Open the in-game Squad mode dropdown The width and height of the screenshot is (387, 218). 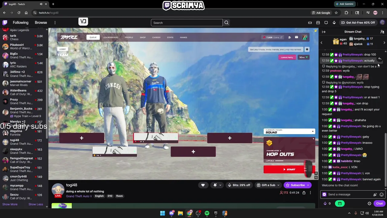click(289, 131)
